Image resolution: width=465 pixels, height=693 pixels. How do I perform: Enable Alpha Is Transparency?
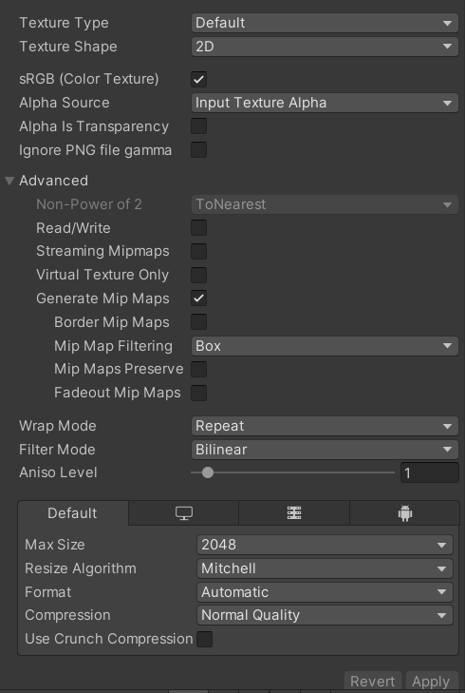198,126
